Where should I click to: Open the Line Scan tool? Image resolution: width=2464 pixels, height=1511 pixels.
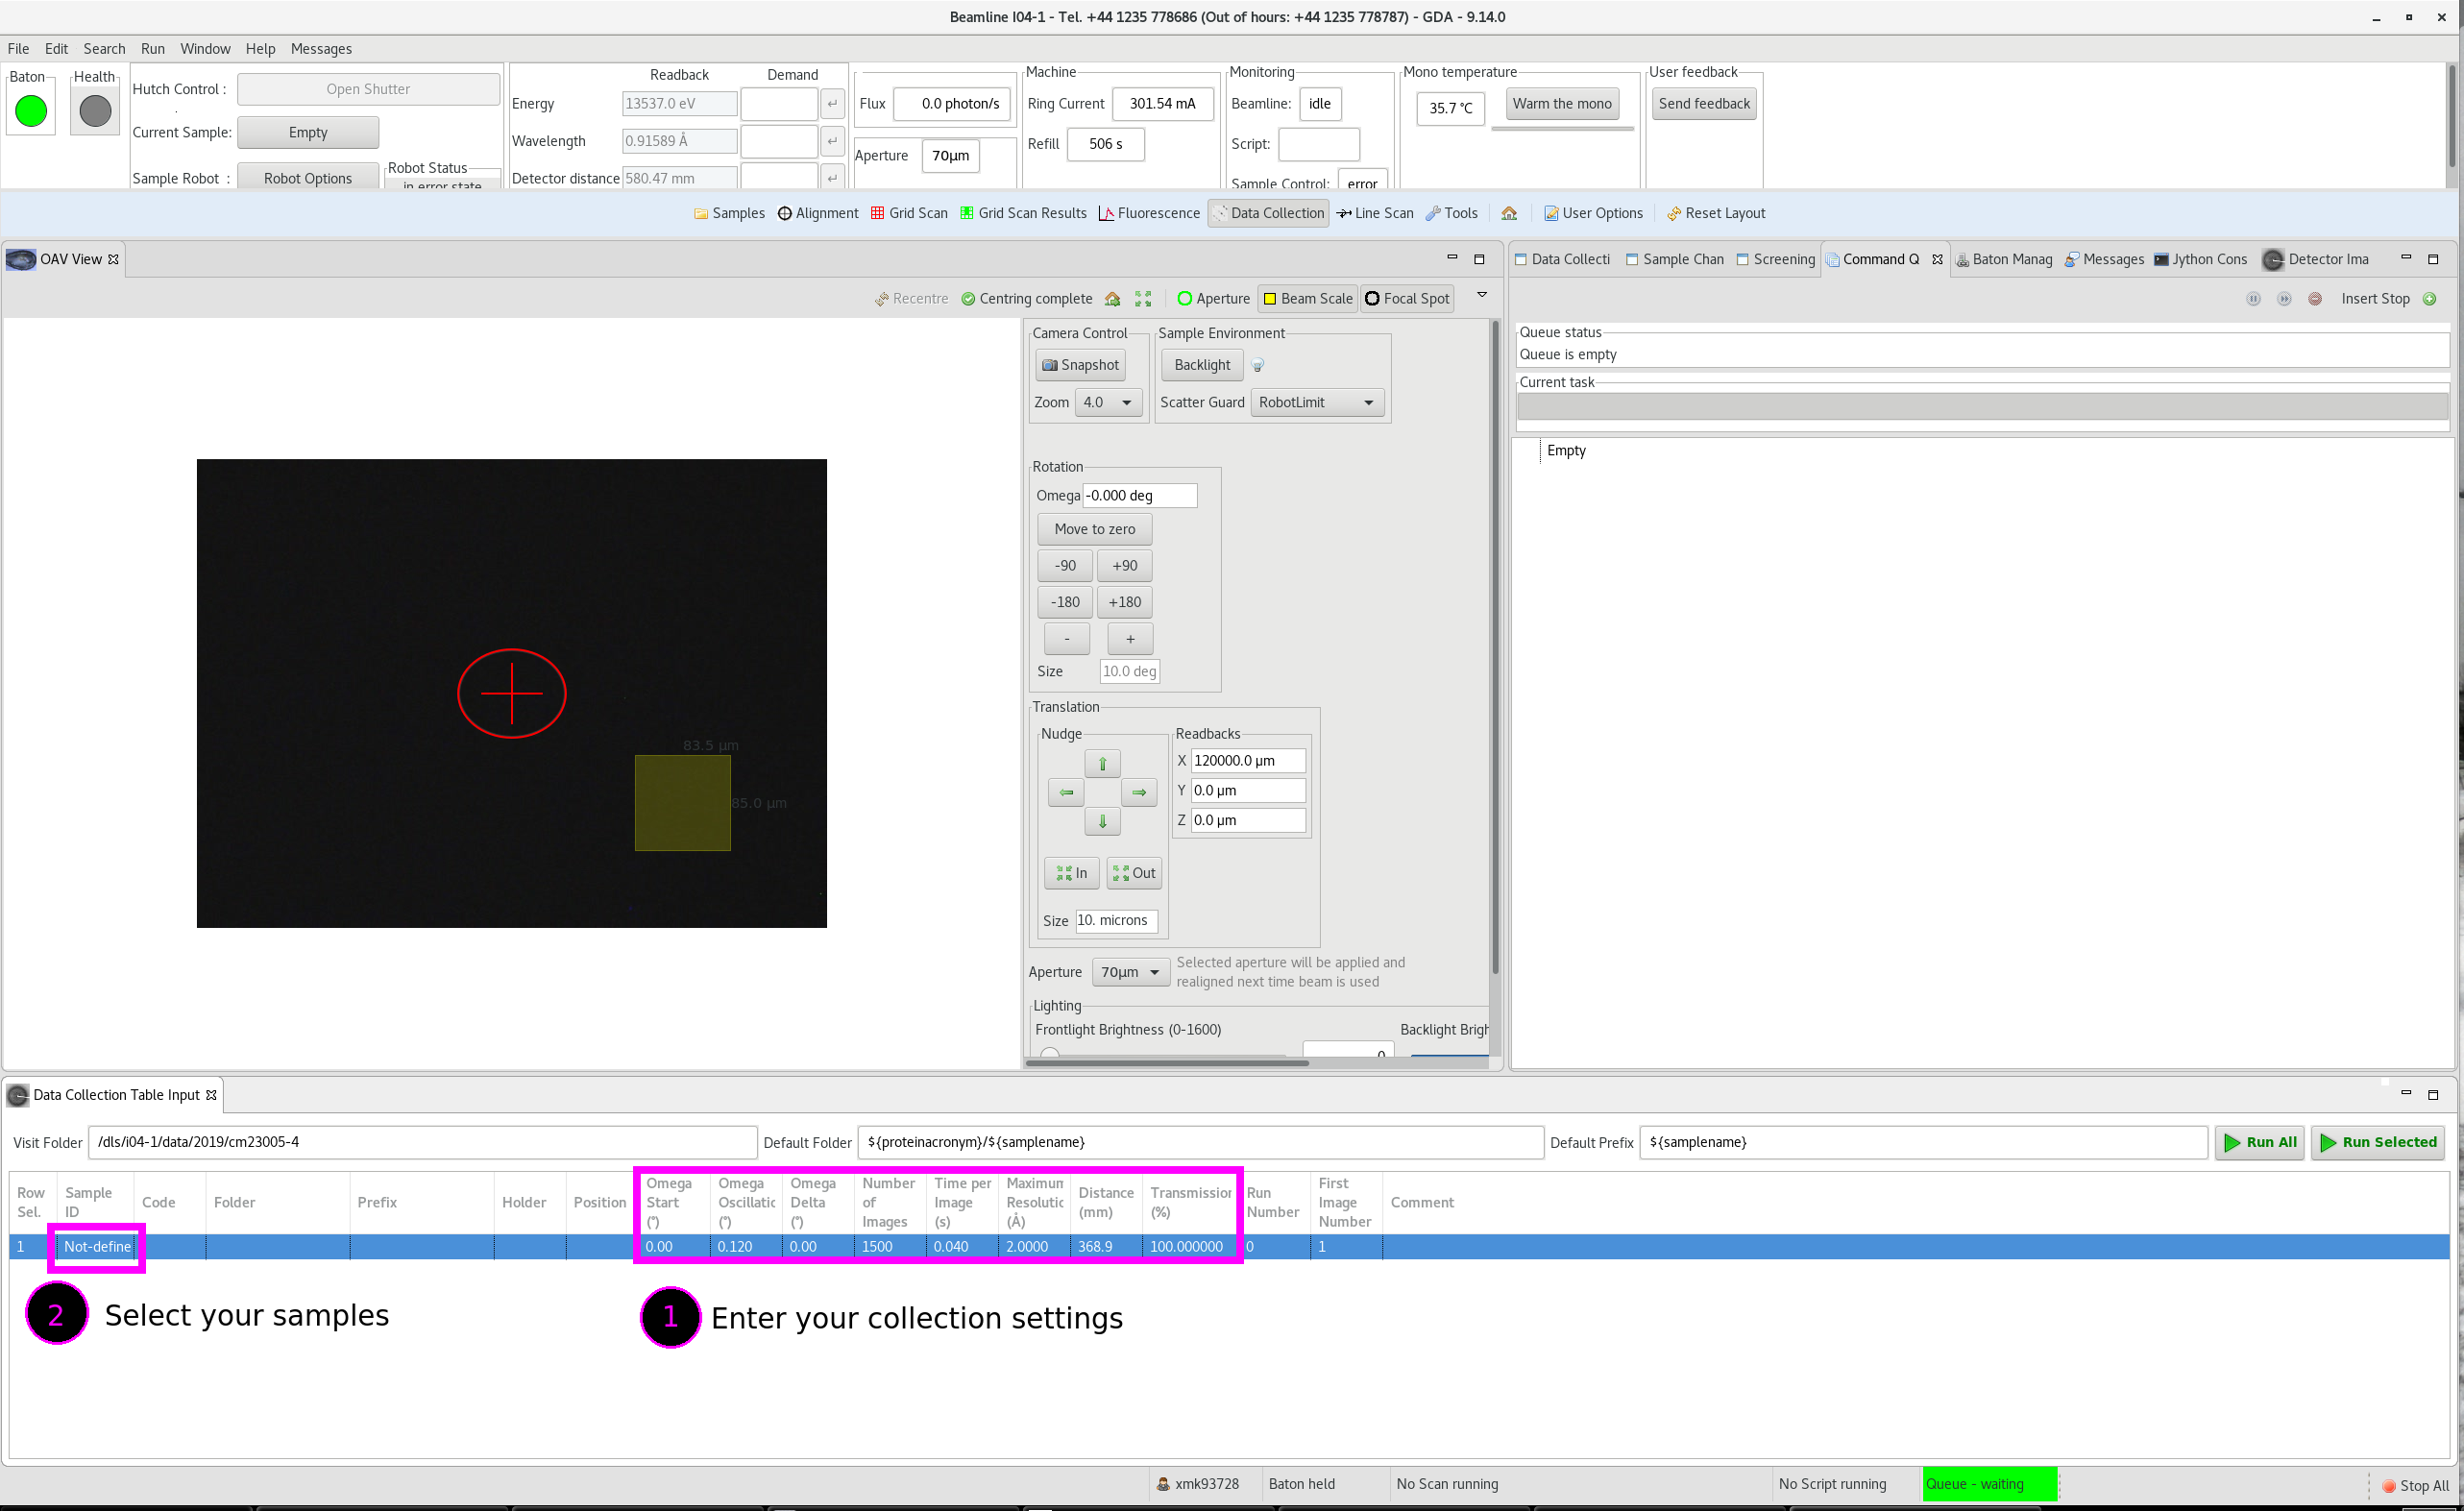click(x=1374, y=213)
